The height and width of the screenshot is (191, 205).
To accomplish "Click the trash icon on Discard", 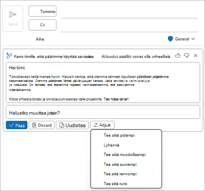I will click(x=34, y=125).
